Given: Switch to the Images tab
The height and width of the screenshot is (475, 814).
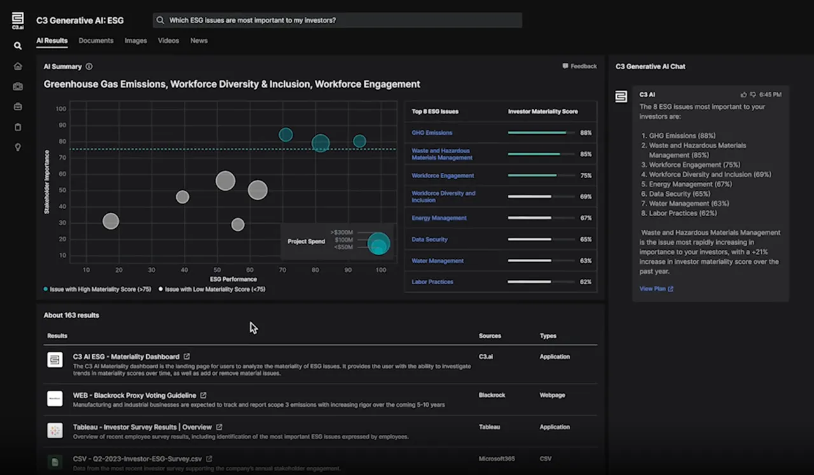Looking at the screenshot, I should [135, 41].
